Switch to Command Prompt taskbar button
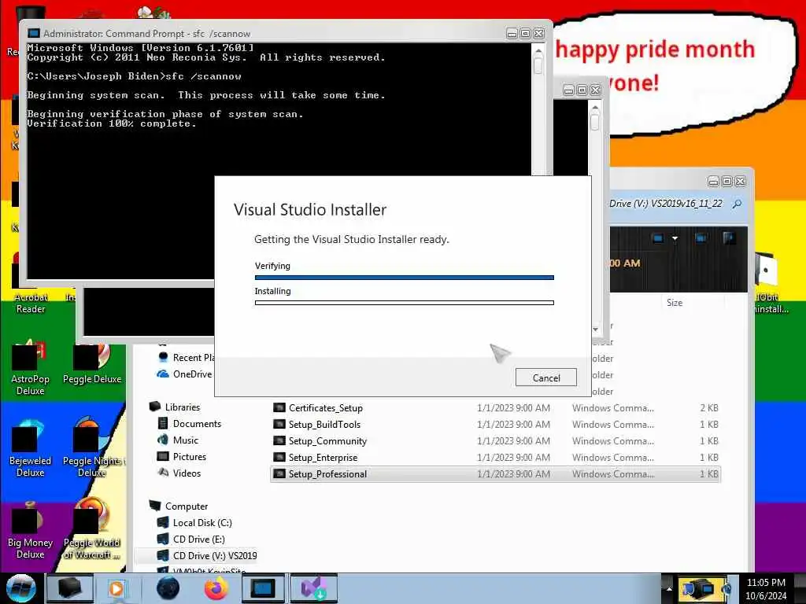Screen dimensions: 806x604 pos(263,588)
